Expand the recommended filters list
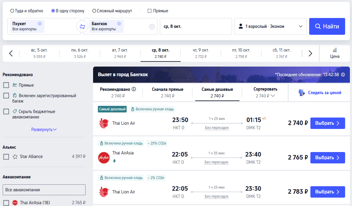Screen dimensions: 352x206 pos(44,130)
